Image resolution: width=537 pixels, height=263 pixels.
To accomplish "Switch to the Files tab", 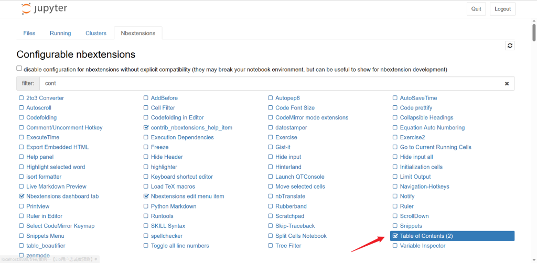I will [x=29, y=33].
